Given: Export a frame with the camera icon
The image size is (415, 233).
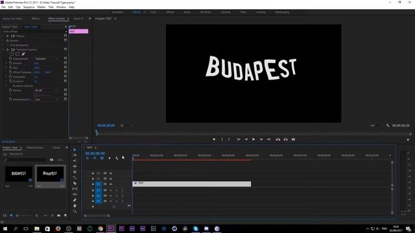Looking at the screenshot, I should click(x=293, y=139).
